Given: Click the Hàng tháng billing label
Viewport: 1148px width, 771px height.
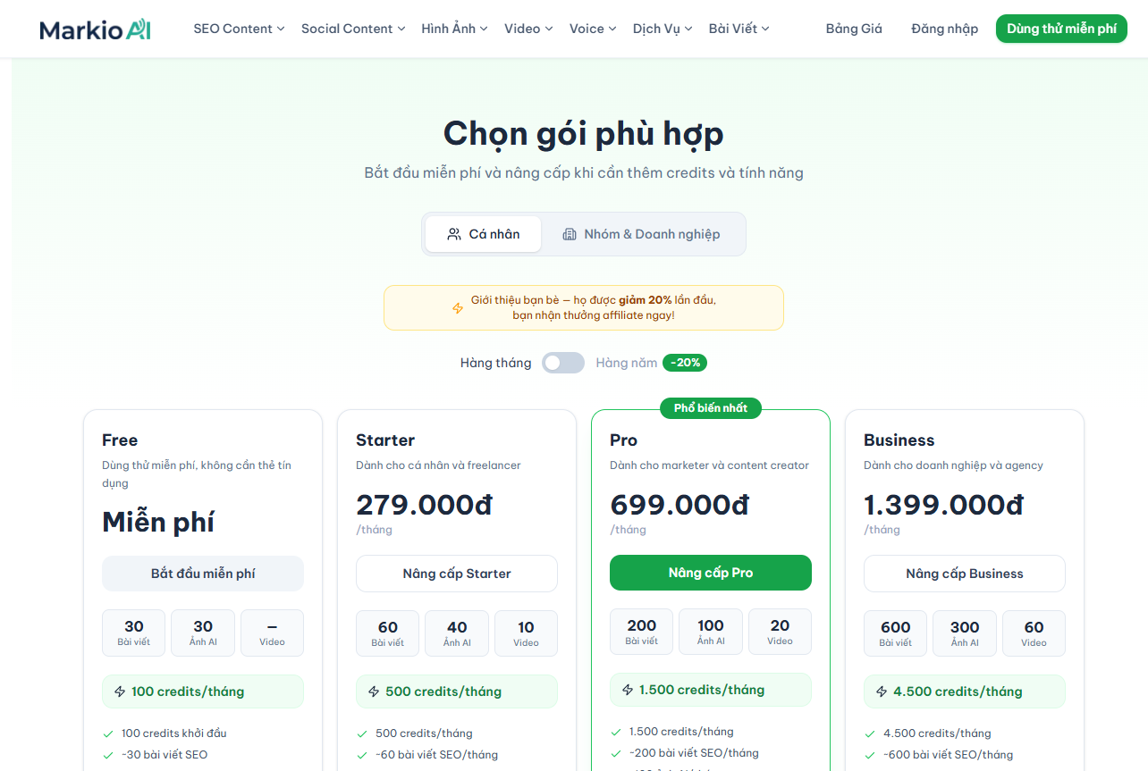Looking at the screenshot, I should pos(495,363).
